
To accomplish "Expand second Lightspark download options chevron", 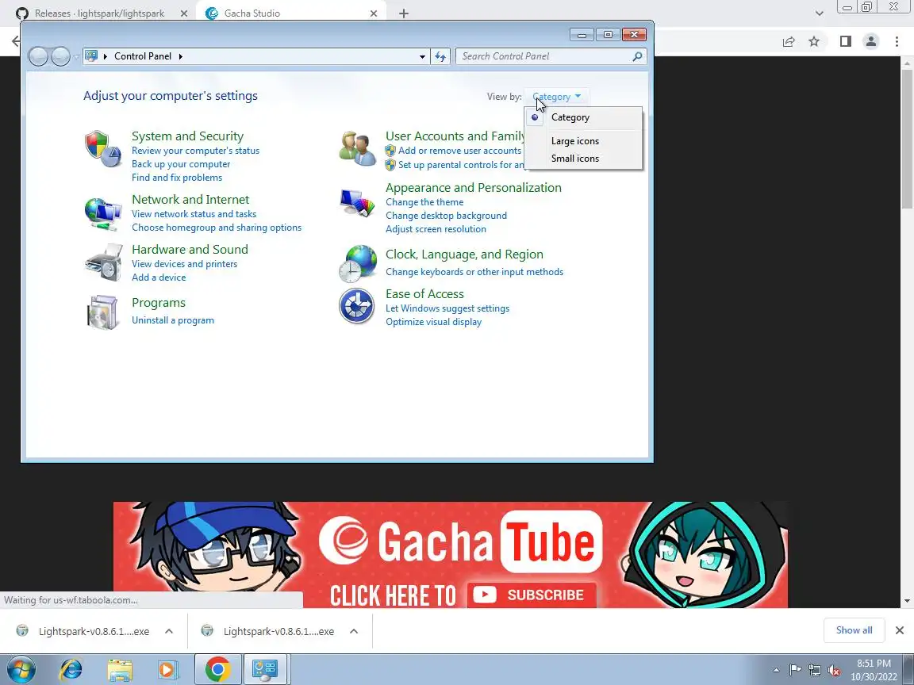I will (x=354, y=631).
